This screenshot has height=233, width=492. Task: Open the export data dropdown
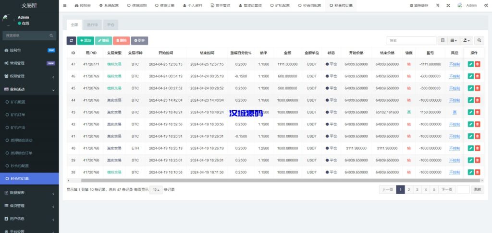(x=466, y=41)
